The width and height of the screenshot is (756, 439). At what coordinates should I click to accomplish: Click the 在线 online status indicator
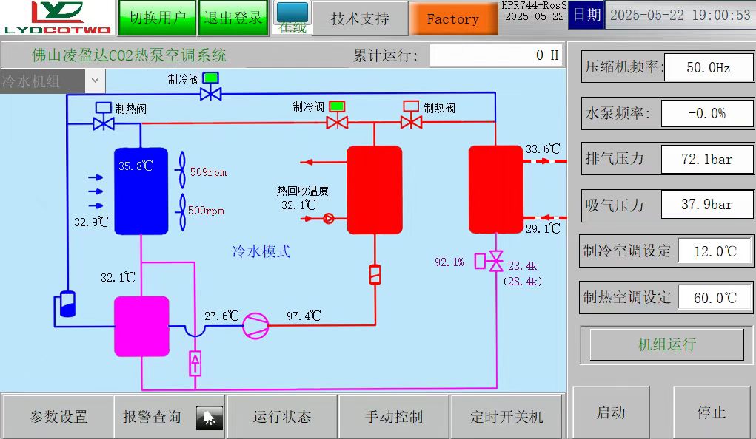[292, 18]
